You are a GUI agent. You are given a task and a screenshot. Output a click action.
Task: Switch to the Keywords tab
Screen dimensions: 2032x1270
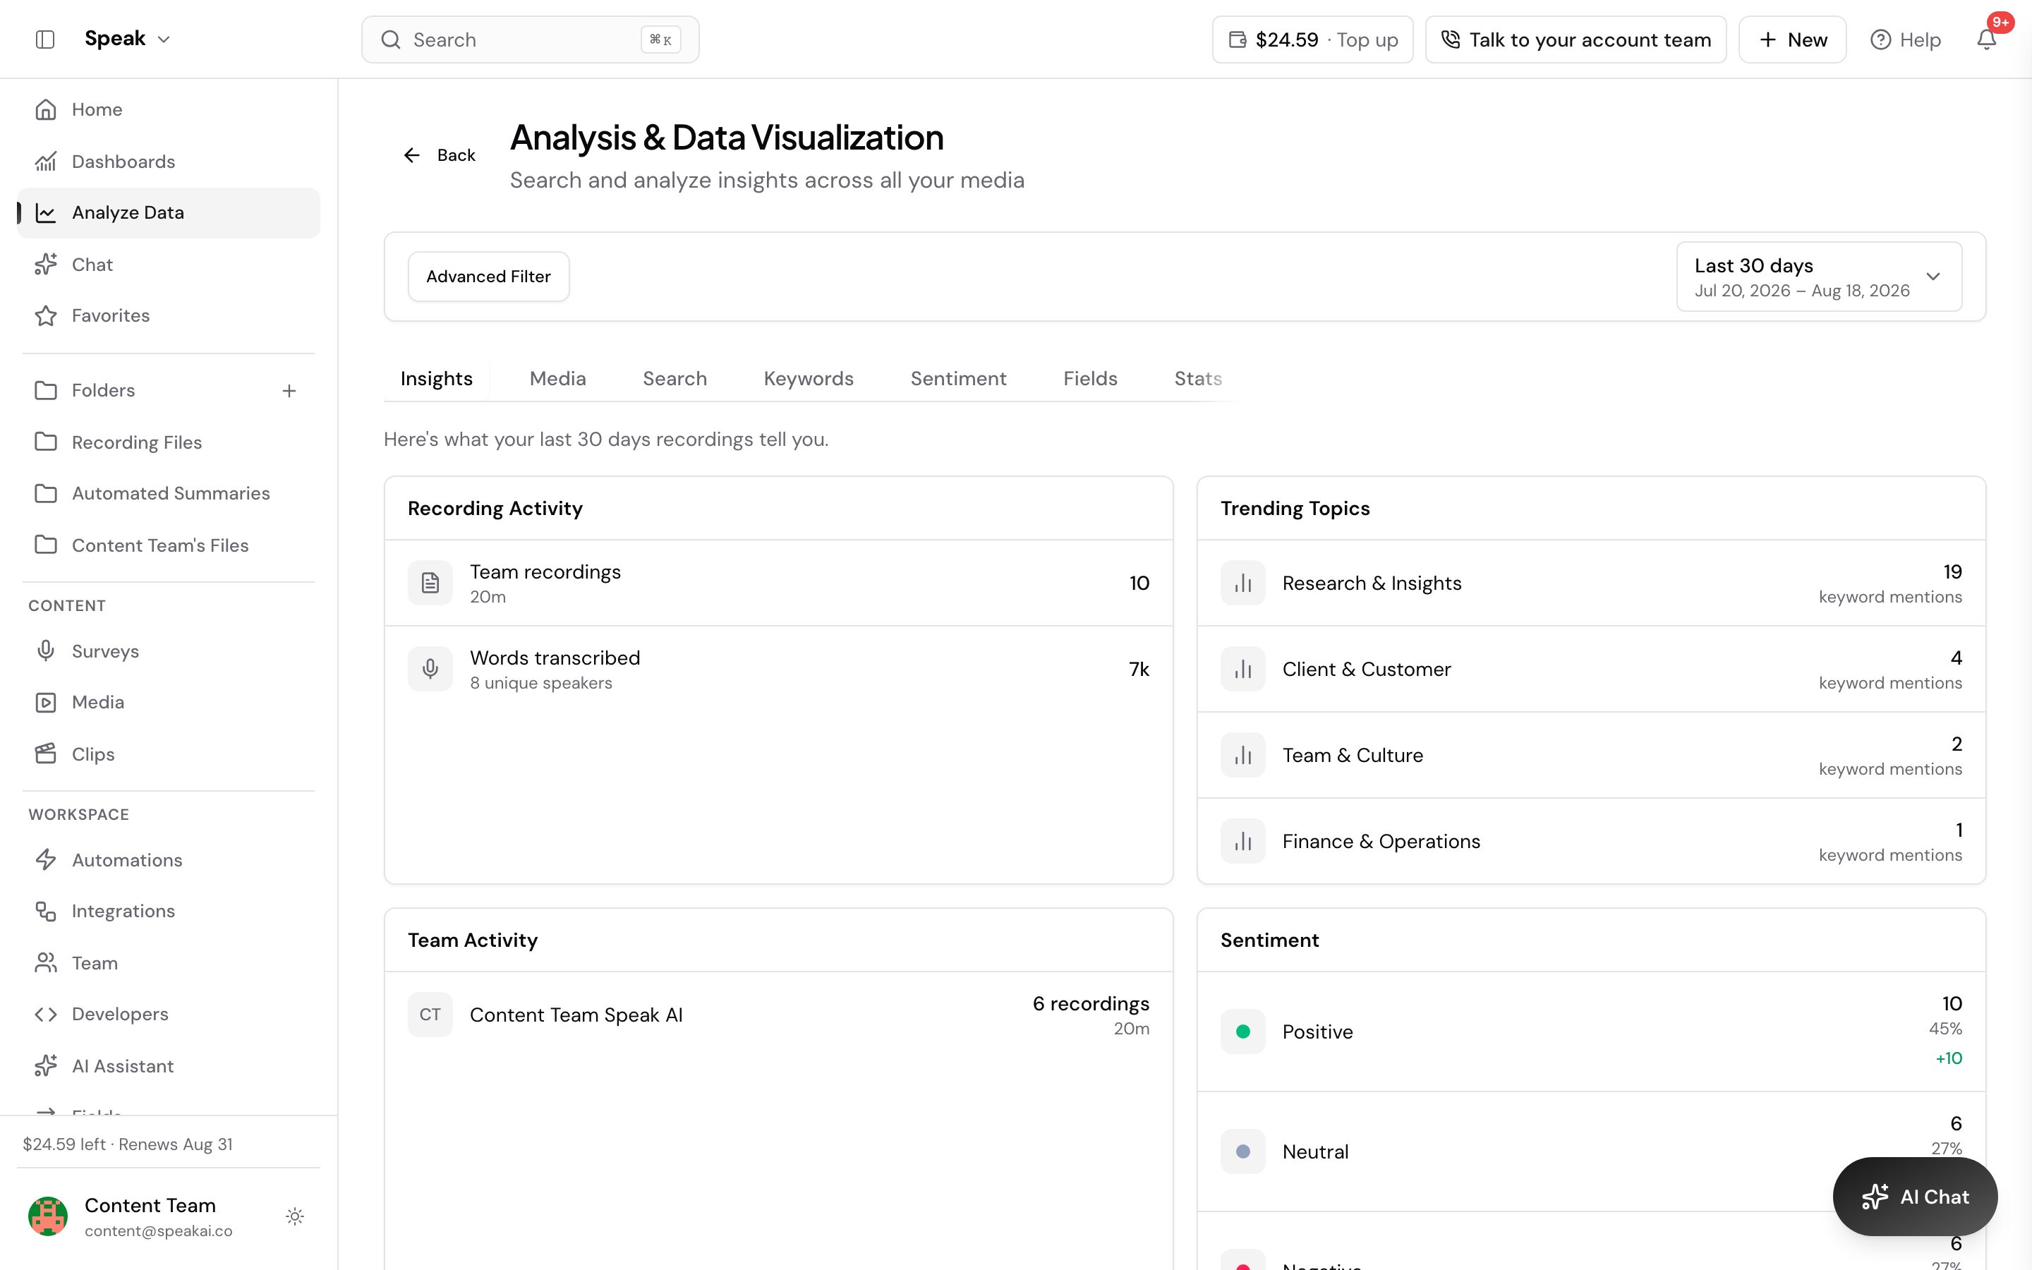click(808, 379)
